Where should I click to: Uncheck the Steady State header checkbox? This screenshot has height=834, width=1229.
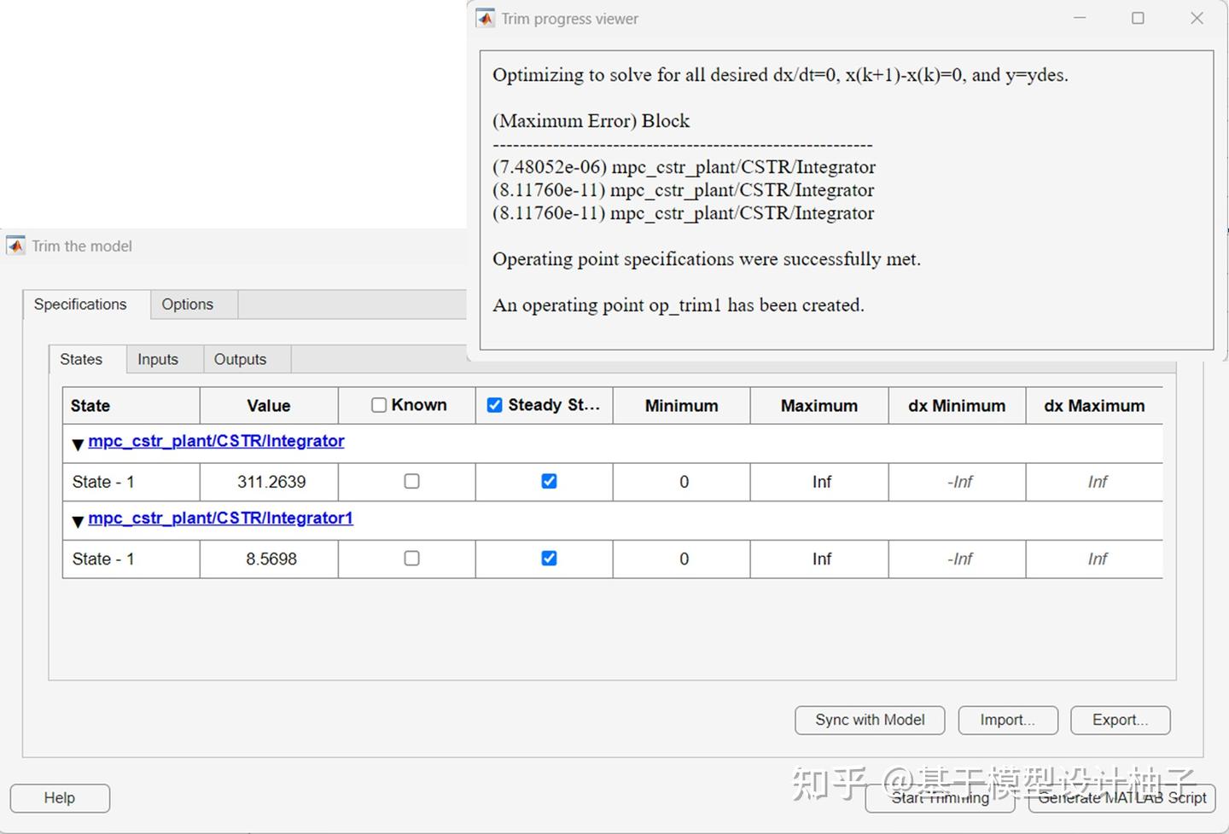coord(495,404)
